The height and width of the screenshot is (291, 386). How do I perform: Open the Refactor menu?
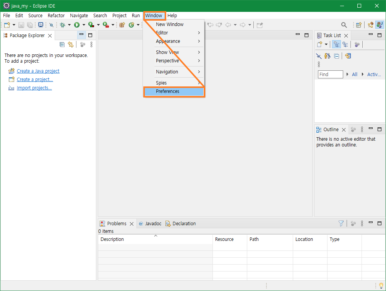[x=56, y=16]
